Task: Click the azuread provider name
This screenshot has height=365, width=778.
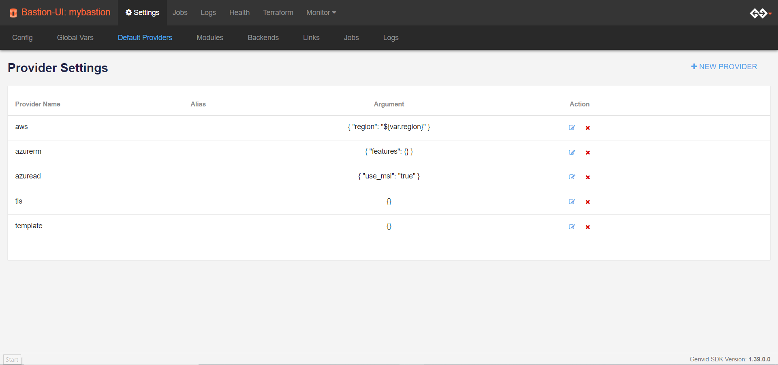Action: [28, 176]
